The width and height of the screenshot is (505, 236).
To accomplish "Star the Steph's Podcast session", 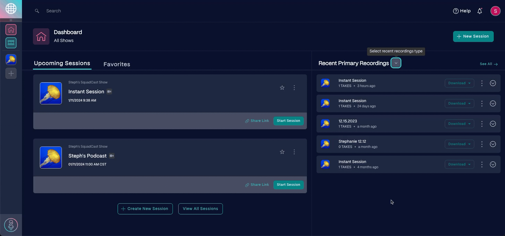I will (x=282, y=152).
